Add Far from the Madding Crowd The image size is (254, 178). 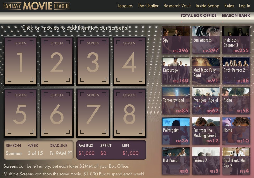pos(206,131)
